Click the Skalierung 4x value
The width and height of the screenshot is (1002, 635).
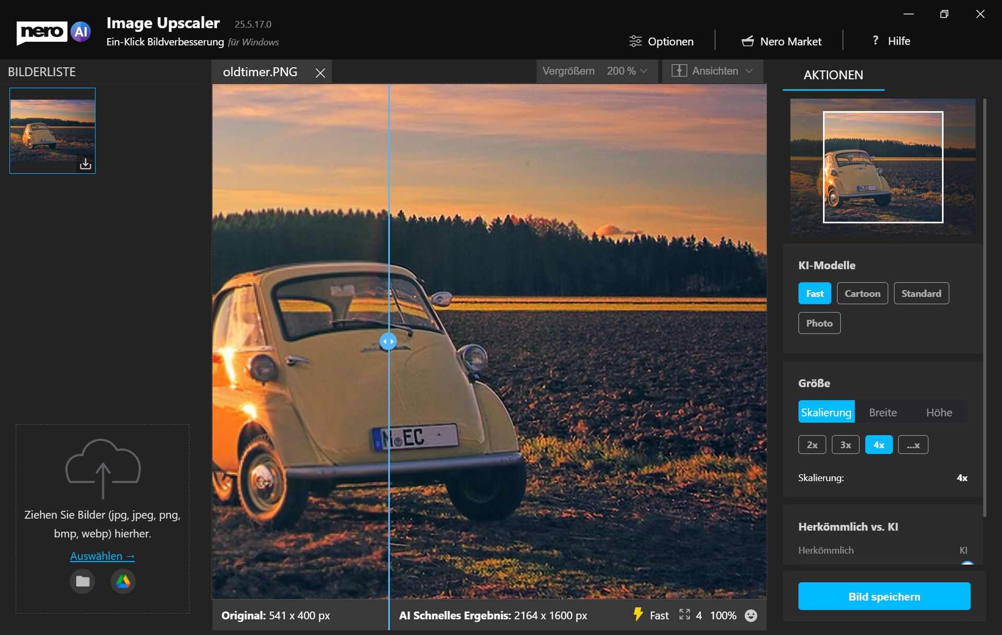[962, 478]
